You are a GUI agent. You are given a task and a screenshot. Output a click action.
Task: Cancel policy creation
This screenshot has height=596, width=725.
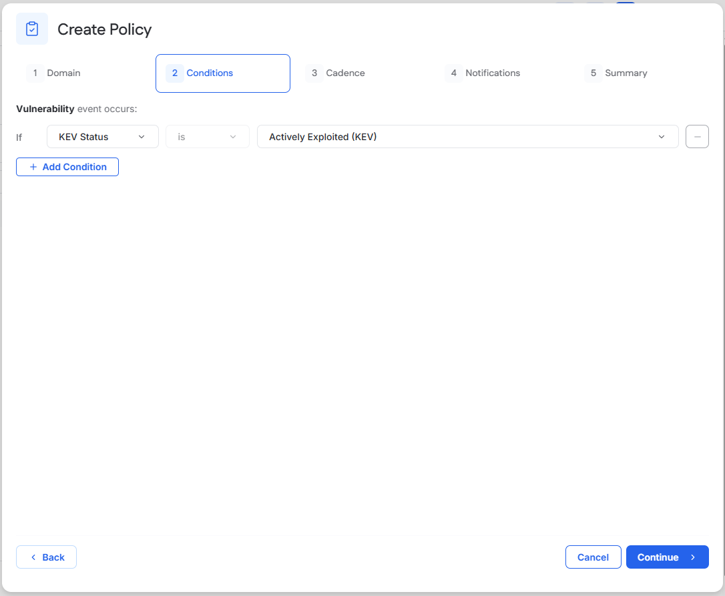tap(593, 557)
